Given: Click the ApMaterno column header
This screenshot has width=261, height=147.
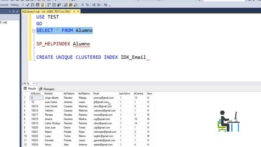Looking at the screenshot, I should [85, 94].
